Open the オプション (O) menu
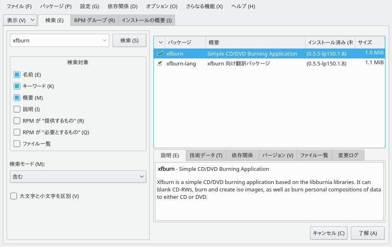The width and height of the screenshot is (392, 247). coord(162,6)
